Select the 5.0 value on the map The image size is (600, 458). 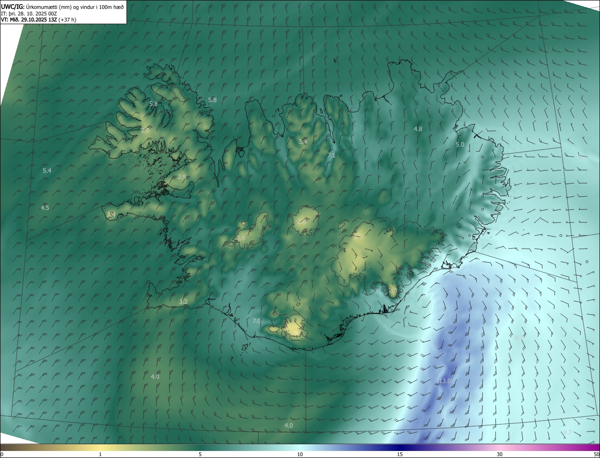pyautogui.click(x=460, y=145)
